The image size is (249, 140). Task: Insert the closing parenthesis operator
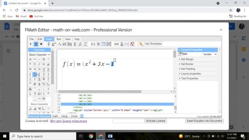(x=35, y=74)
